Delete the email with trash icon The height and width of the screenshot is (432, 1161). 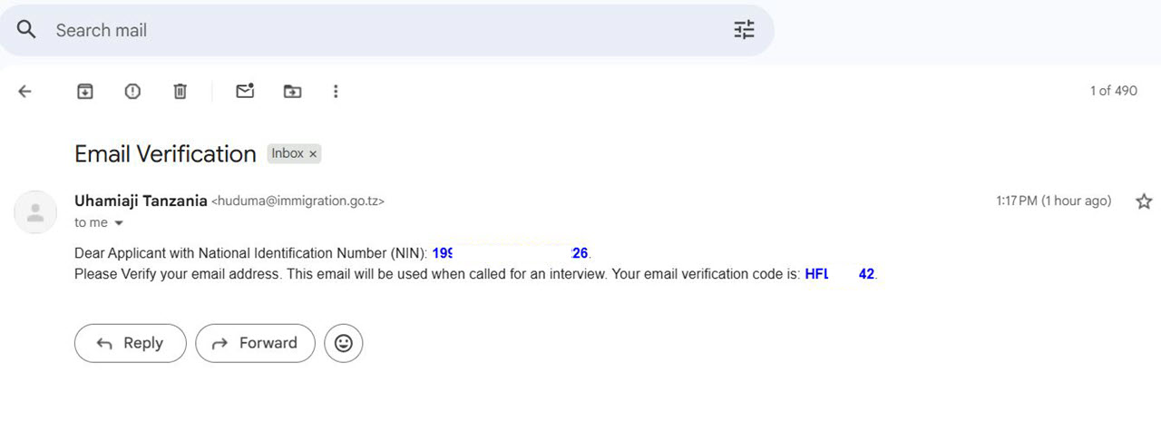coord(180,91)
